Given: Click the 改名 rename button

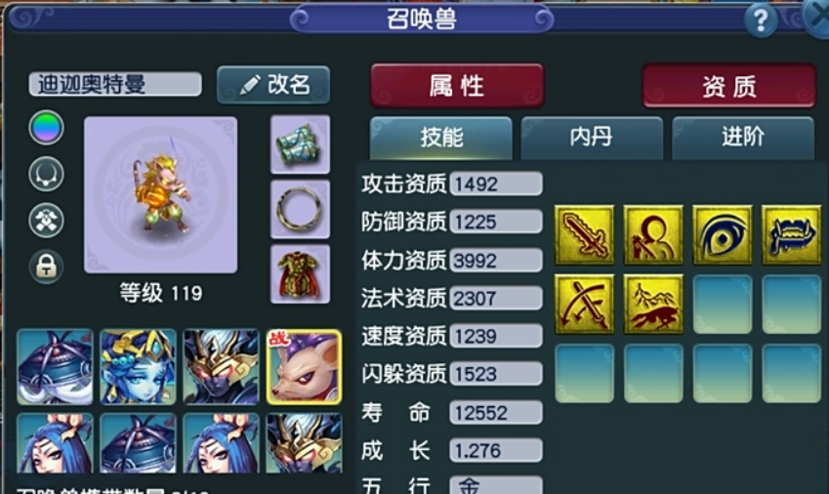Looking at the screenshot, I should [273, 85].
